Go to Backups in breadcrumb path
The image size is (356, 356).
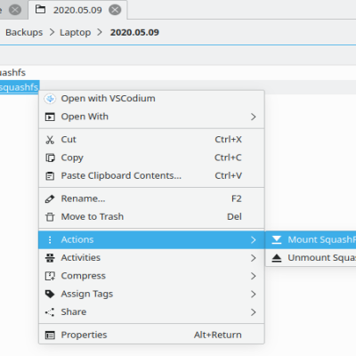point(24,32)
